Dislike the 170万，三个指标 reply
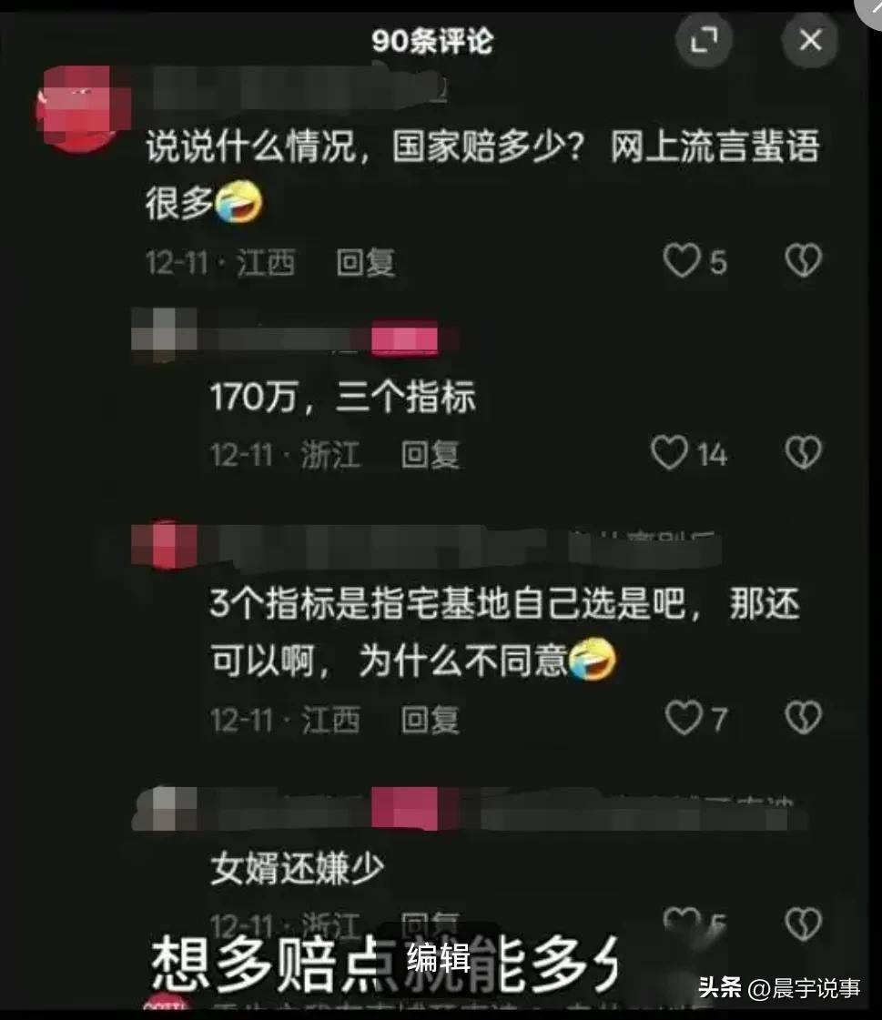Screen dimensions: 882x1020 803,452
